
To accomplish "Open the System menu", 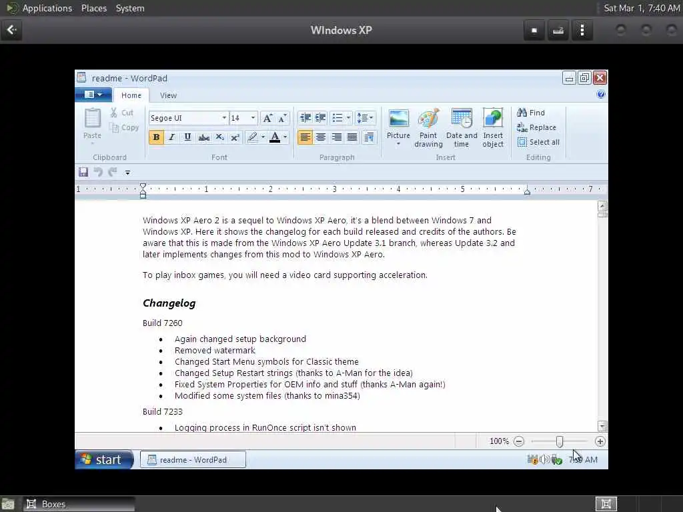I will pyautogui.click(x=130, y=8).
